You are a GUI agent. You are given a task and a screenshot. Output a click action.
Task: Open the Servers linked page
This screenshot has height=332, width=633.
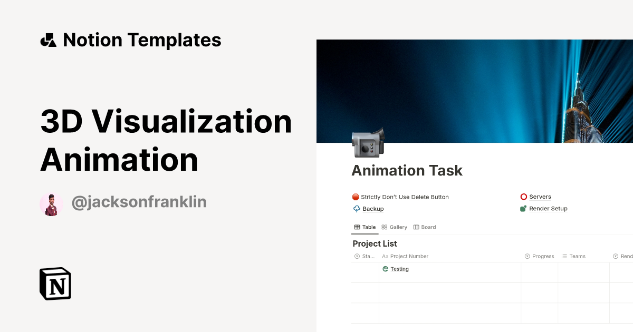(x=539, y=197)
